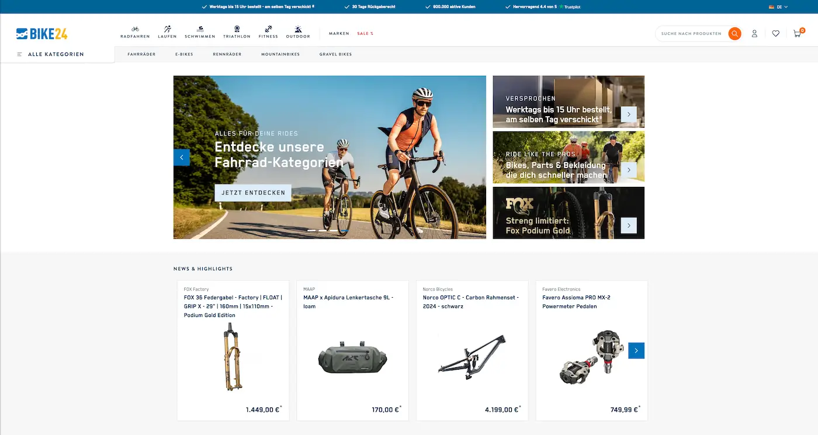Click the Favero pedals product image
Screen dimensions: 818x435
tap(591, 357)
